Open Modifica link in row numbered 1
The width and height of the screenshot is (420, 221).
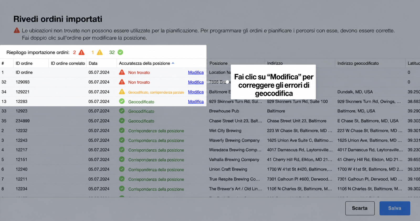[196, 72]
